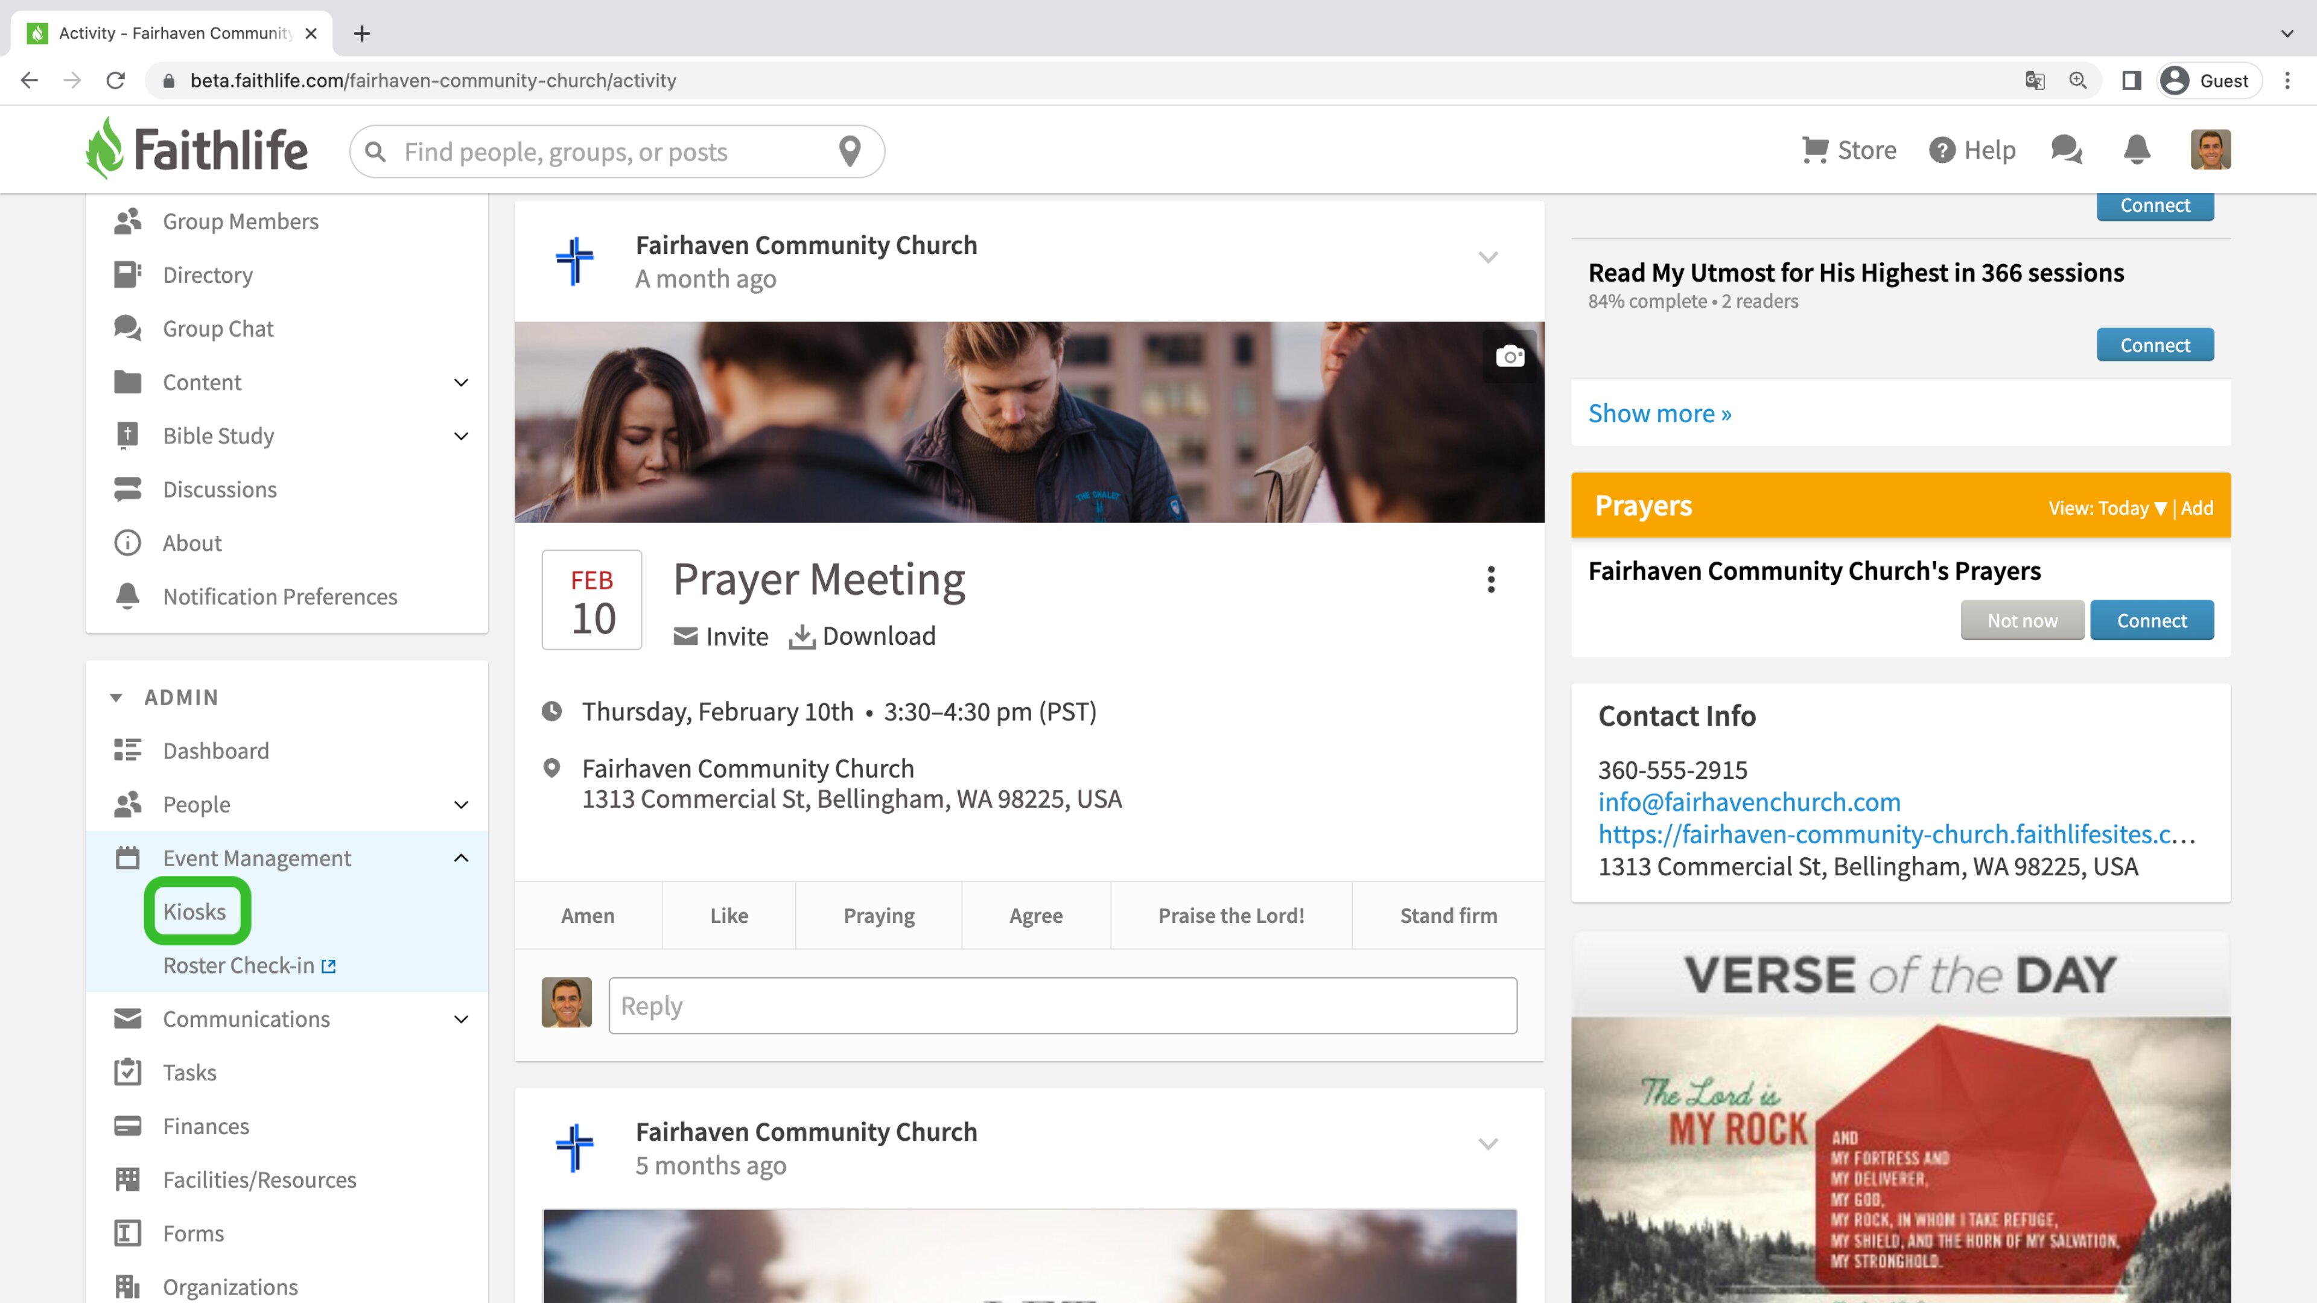
Task: Click the Fairhaven cross logo on first post
Action: point(574,261)
